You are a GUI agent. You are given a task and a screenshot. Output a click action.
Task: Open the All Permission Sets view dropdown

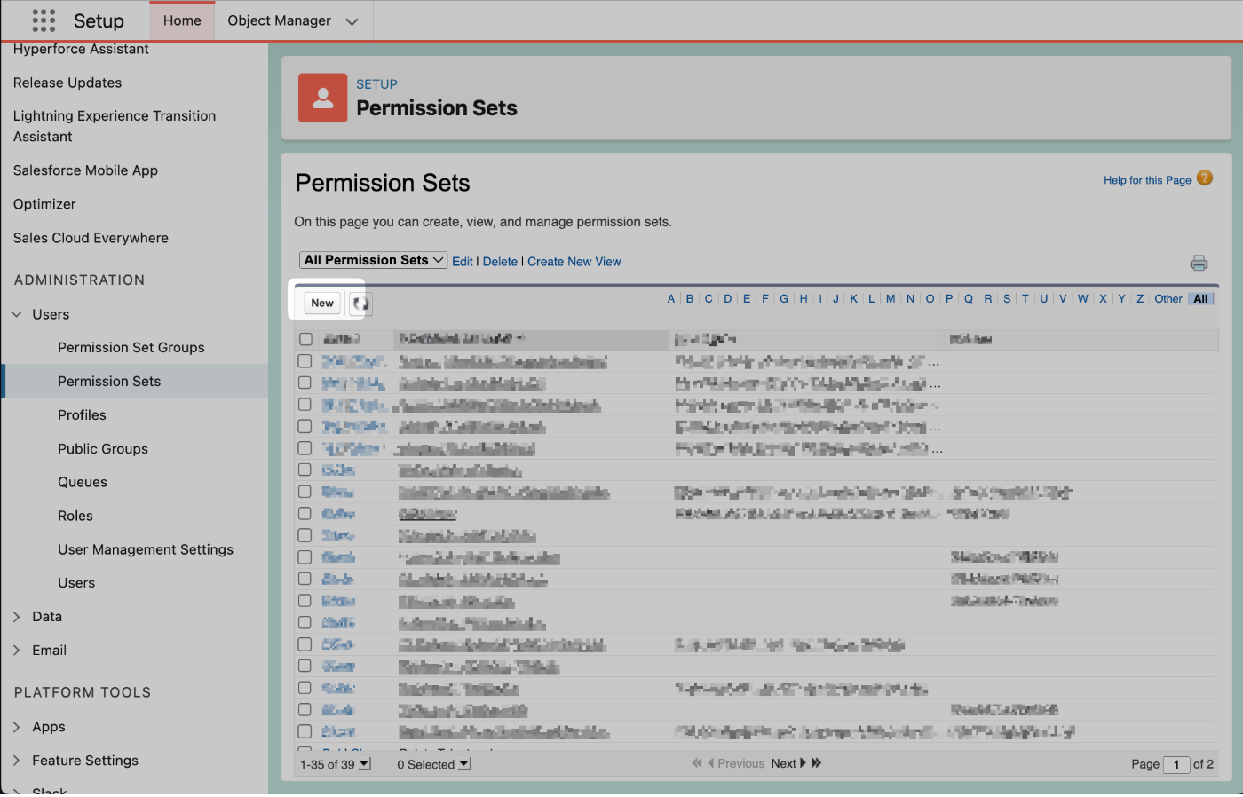373,260
